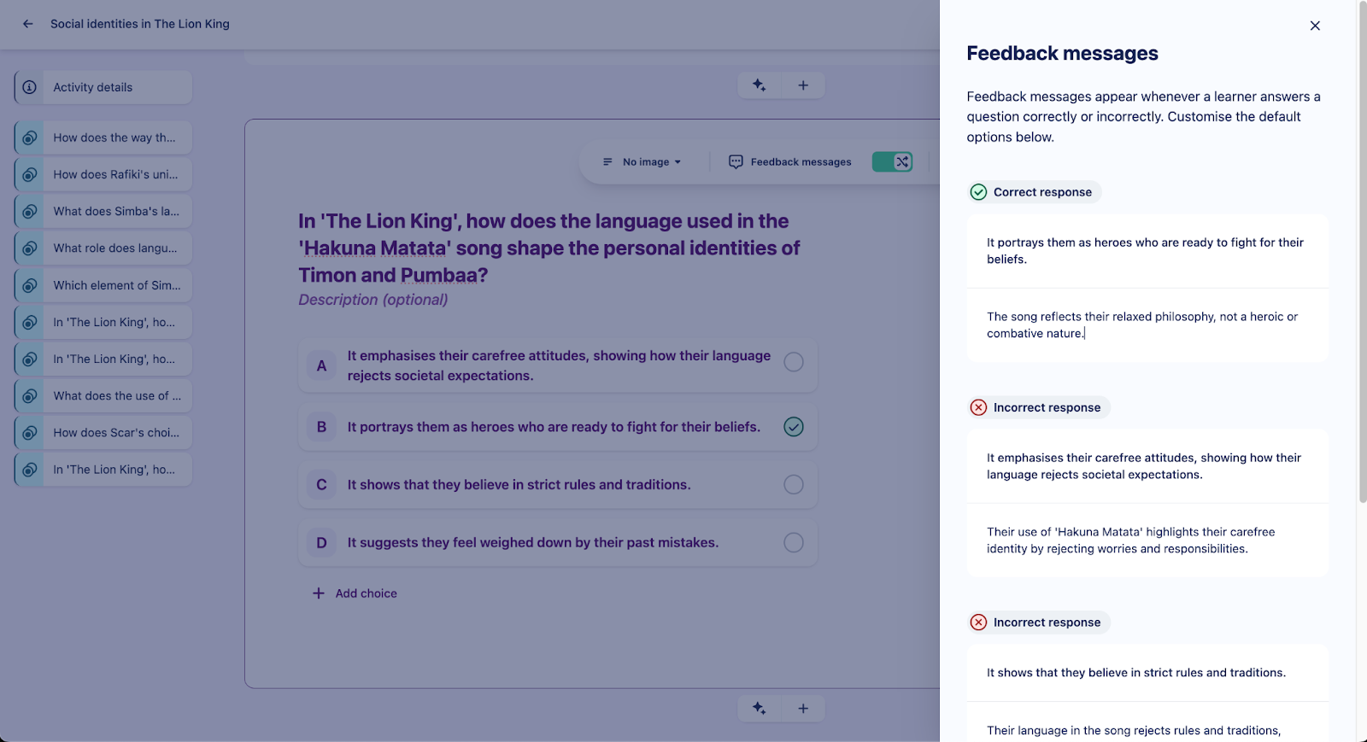Select the first 'Incorrect response' label
Viewport: 1367px width, 742px height.
1047,407
